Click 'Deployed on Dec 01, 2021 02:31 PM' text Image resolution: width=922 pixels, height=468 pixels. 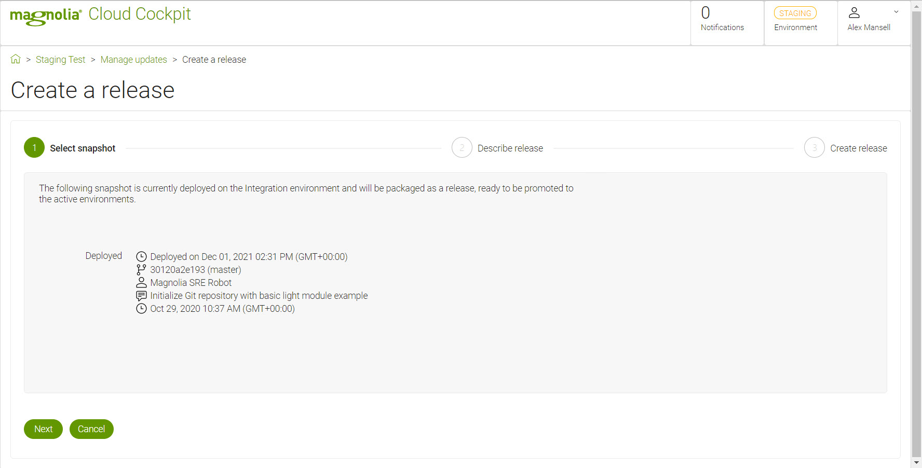pos(249,257)
